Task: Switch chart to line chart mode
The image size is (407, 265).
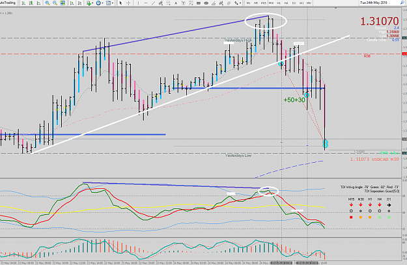Action: click(x=38, y=3)
